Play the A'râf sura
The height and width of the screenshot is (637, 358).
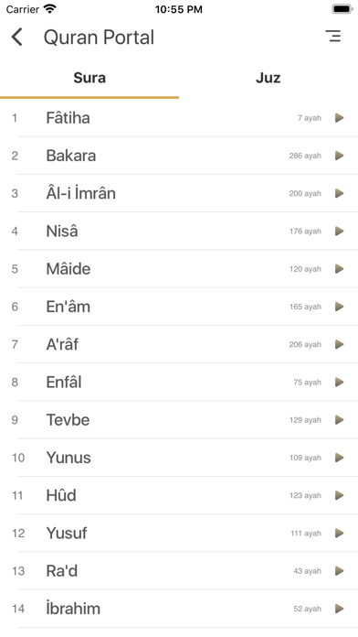[340, 344]
